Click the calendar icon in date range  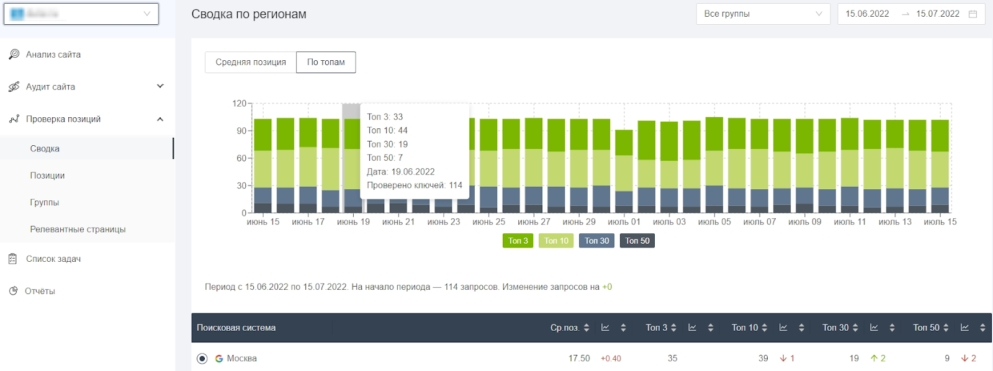tap(973, 14)
